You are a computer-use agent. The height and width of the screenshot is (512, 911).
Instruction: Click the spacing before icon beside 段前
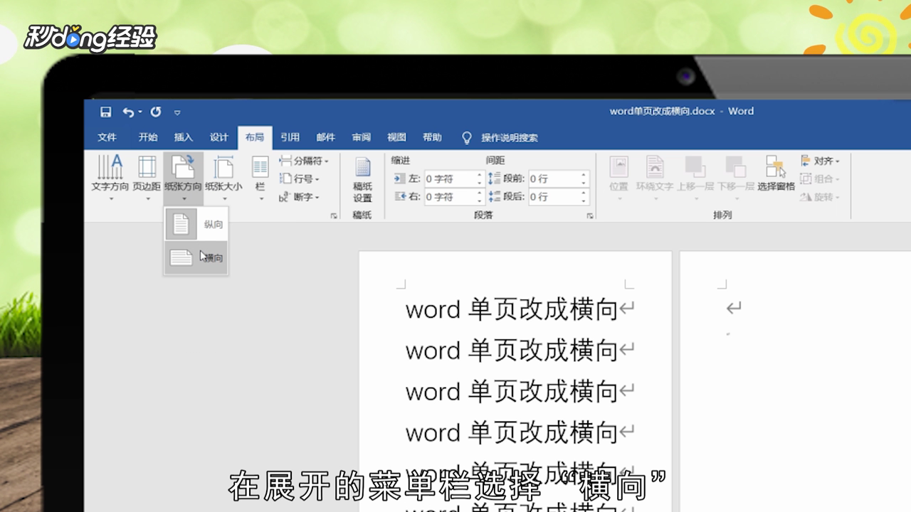(495, 178)
